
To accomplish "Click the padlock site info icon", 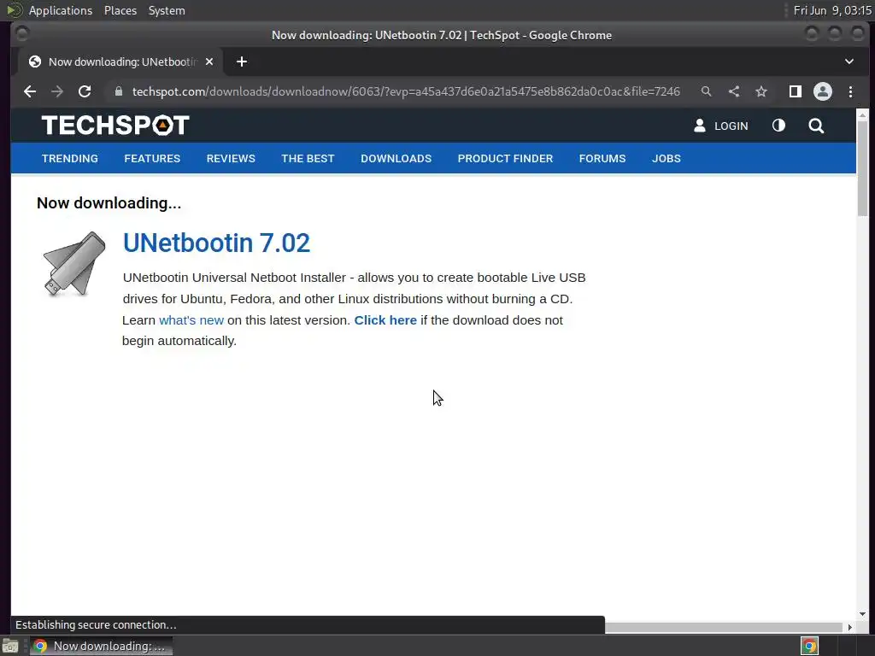I will pyautogui.click(x=118, y=91).
